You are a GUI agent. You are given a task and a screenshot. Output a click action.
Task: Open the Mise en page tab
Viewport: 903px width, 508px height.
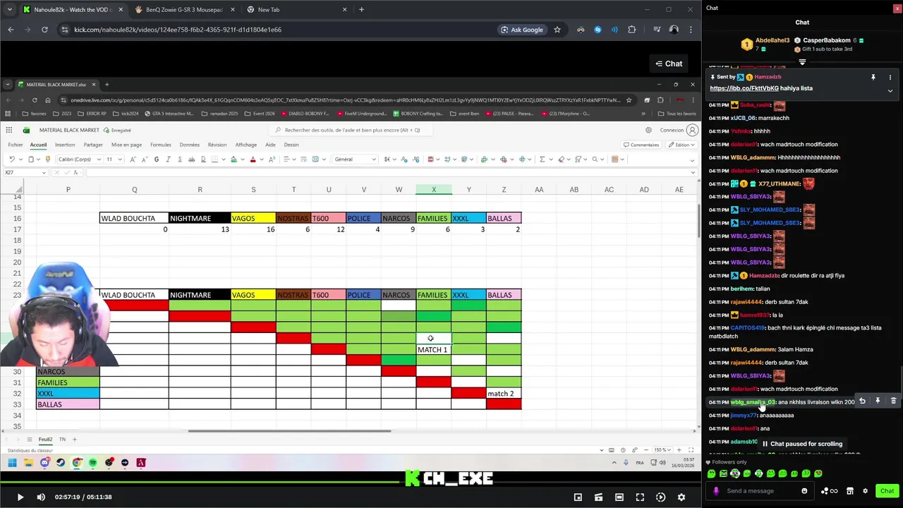[x=126, y=145]
